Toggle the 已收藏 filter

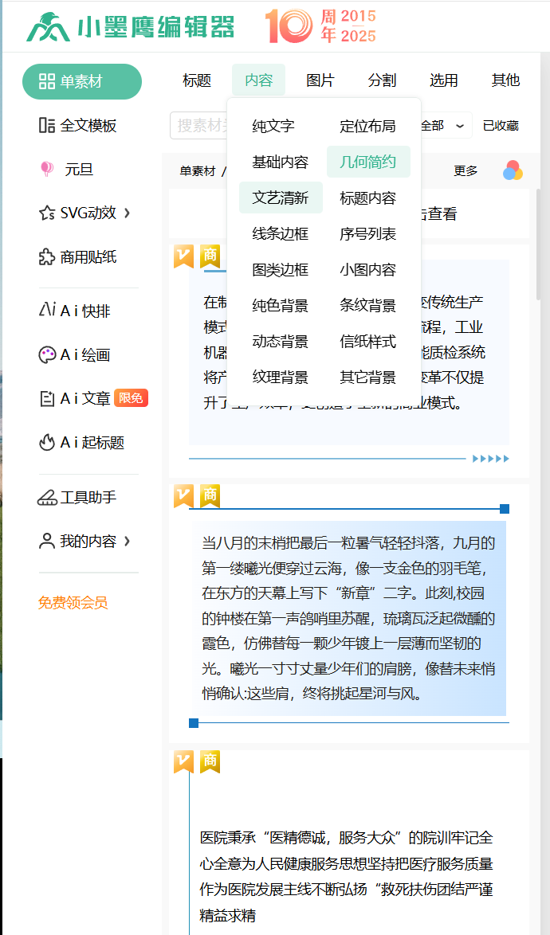coord(501,126)
